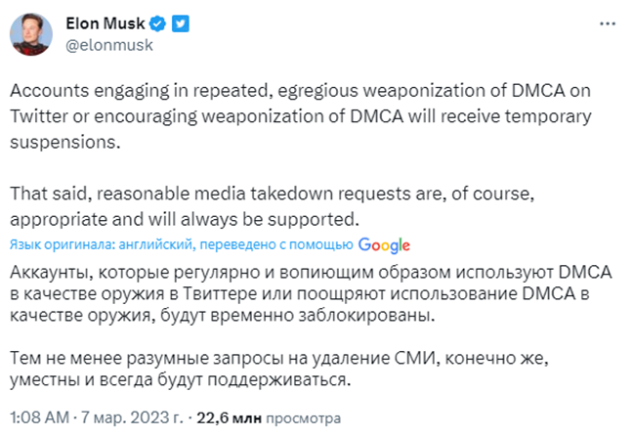Click the 'просмотра' views label

[303, 418]
